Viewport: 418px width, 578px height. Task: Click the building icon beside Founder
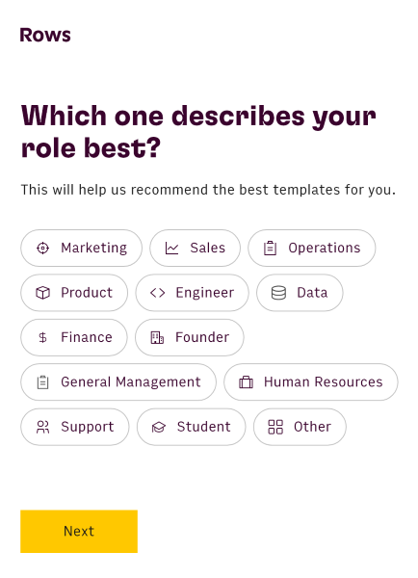pos(157,337)
